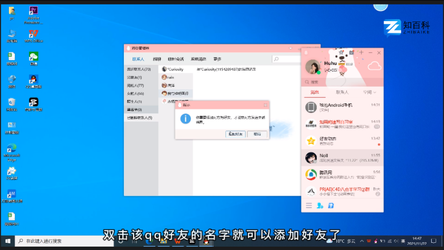The width and height of the screenshot is (444, 250).
Task: Open the EV screen recorder desktop icon
Action: tap(12, 173)
